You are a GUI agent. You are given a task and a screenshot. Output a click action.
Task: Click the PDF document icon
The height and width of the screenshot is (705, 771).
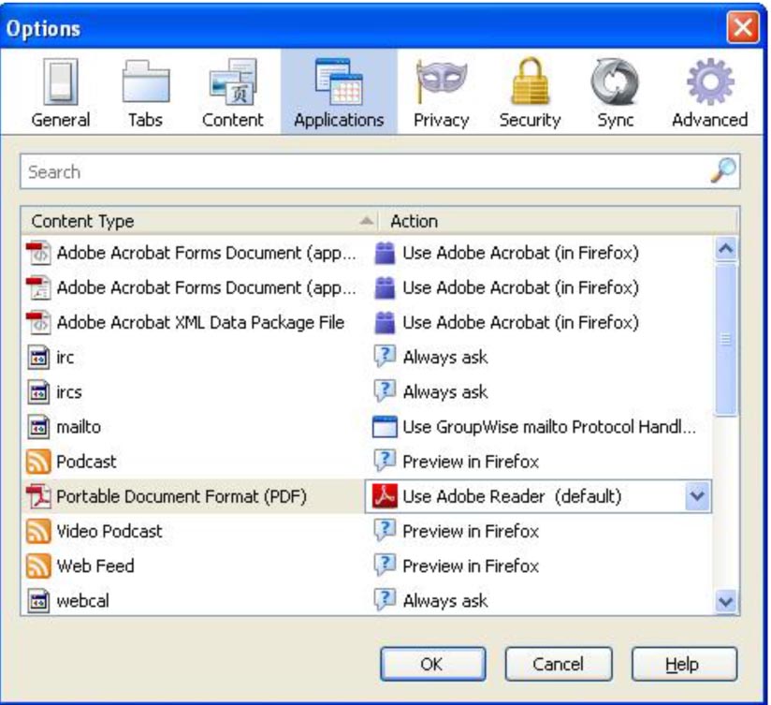click(38, 496)
